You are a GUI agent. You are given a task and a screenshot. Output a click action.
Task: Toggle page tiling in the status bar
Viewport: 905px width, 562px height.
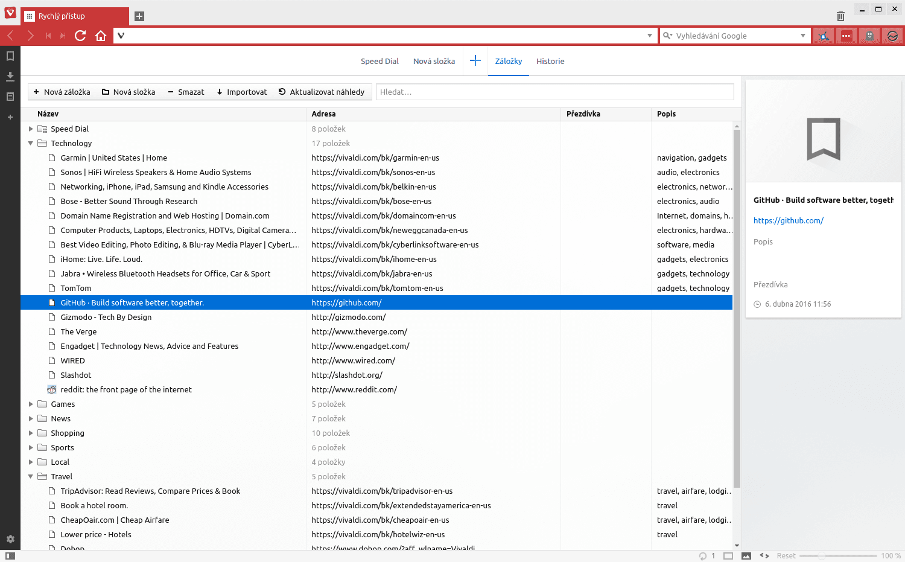point(728,555)
